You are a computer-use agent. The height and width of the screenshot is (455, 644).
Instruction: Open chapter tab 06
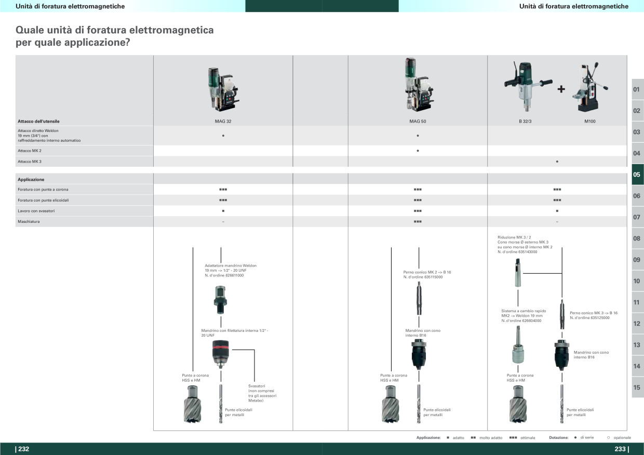(637, 196)
